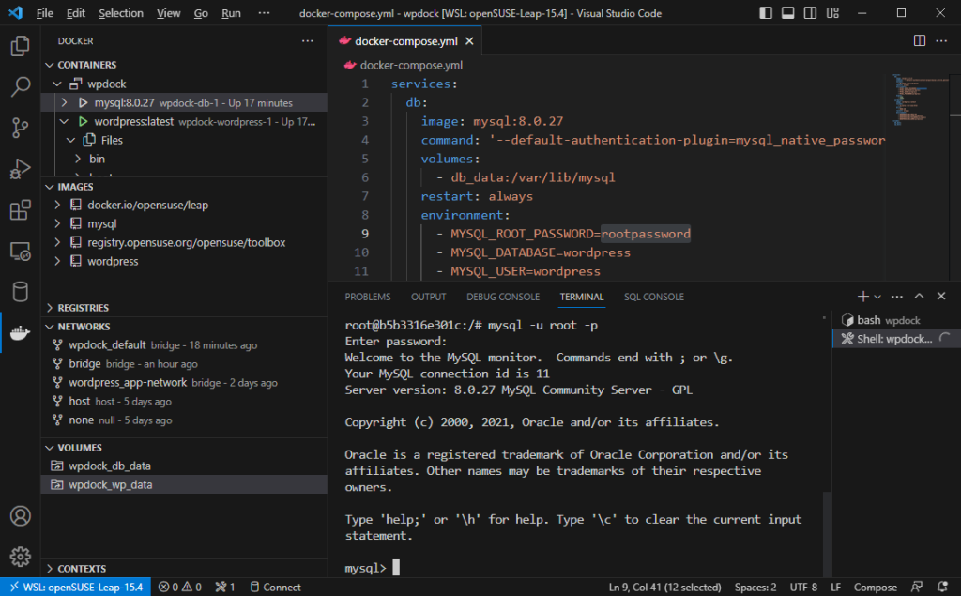Open the Run menu
961x596 pixels.
pos(231,13)
